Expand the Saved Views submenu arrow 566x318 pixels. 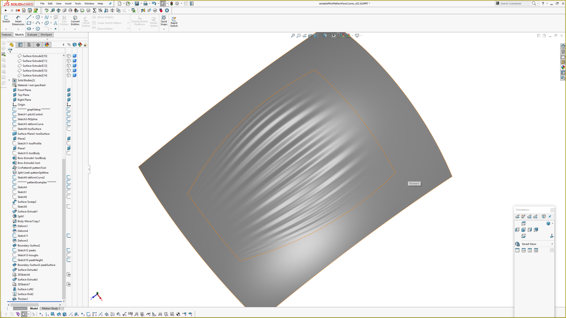click(552, 244)
